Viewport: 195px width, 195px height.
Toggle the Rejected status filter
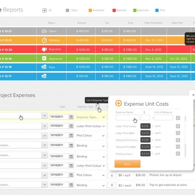click(x=114, y=10)
